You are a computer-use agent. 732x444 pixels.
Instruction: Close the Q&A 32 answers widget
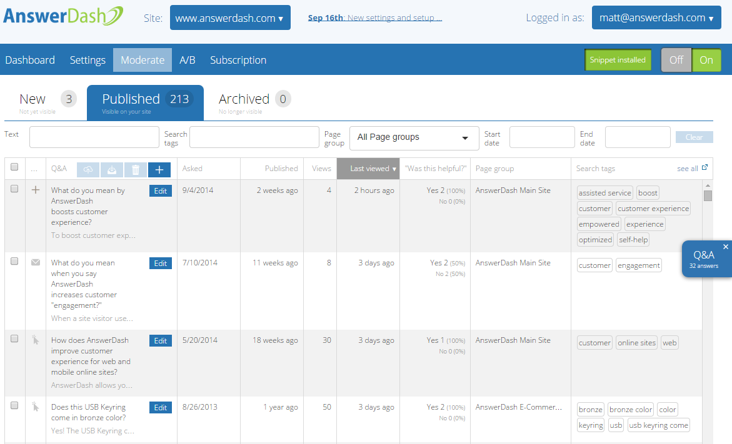pos(726,247)
